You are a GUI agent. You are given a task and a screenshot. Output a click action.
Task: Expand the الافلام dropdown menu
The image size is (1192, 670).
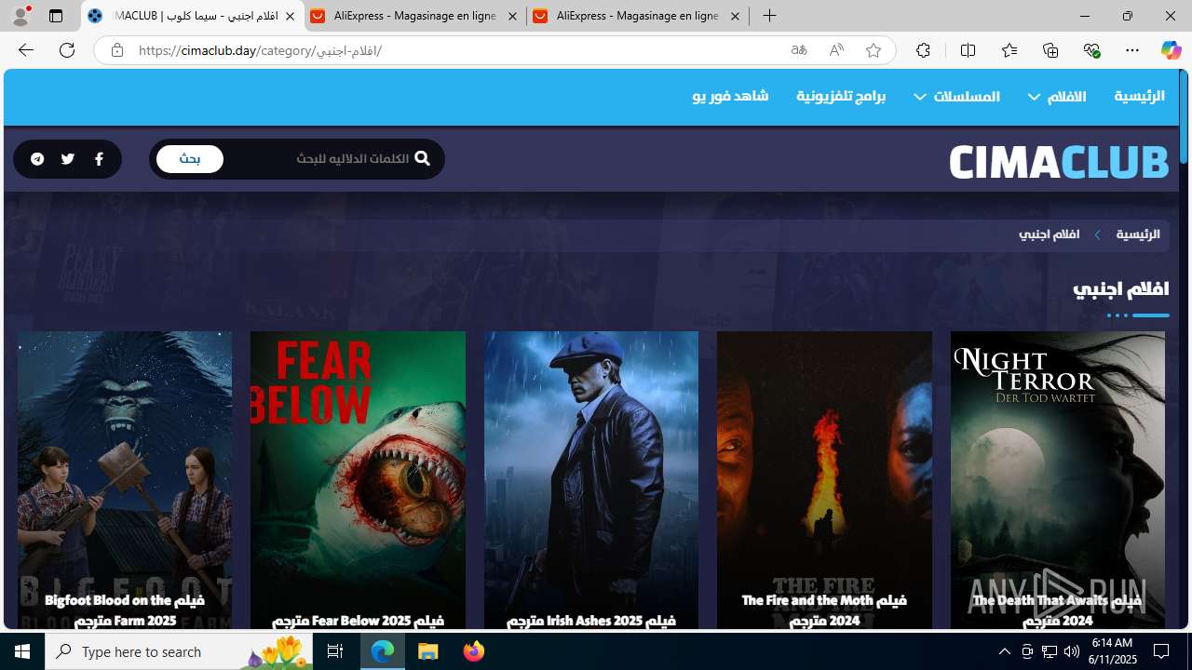point(1057,96)
